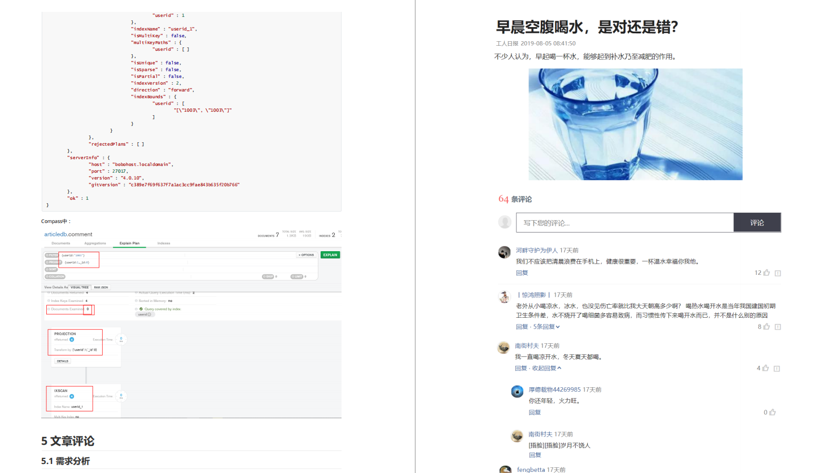Click the thumbs-up icon on 河畔守护为伊人's comment

click(765, 272)
